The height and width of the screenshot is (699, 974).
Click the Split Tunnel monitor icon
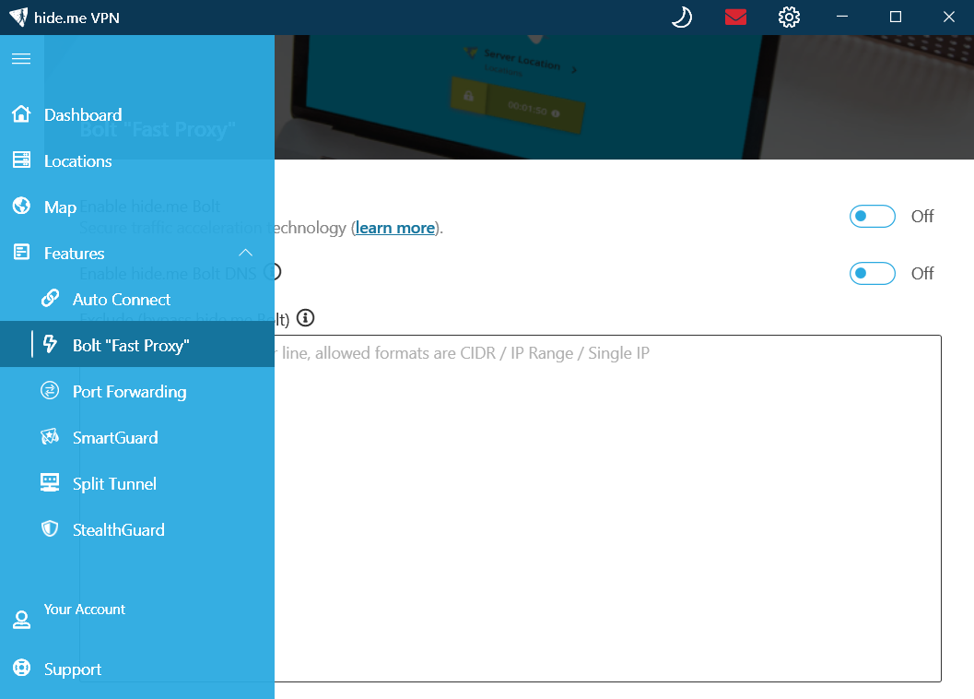pyautogui.click(x=50, y=482)
